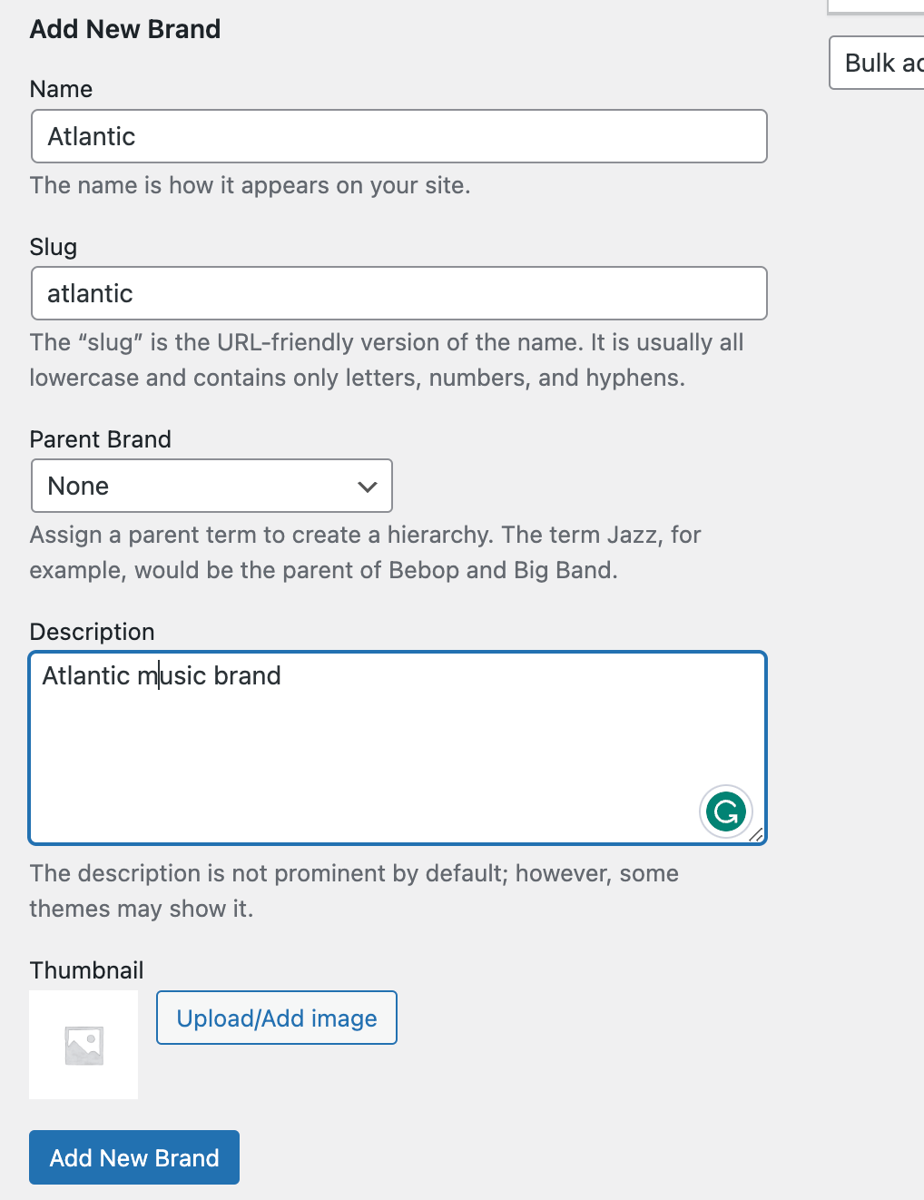This screenshot has height=1200, width=924.
Task: Open the Bulk actions dropdown
Action: click(x=878, y=63)
